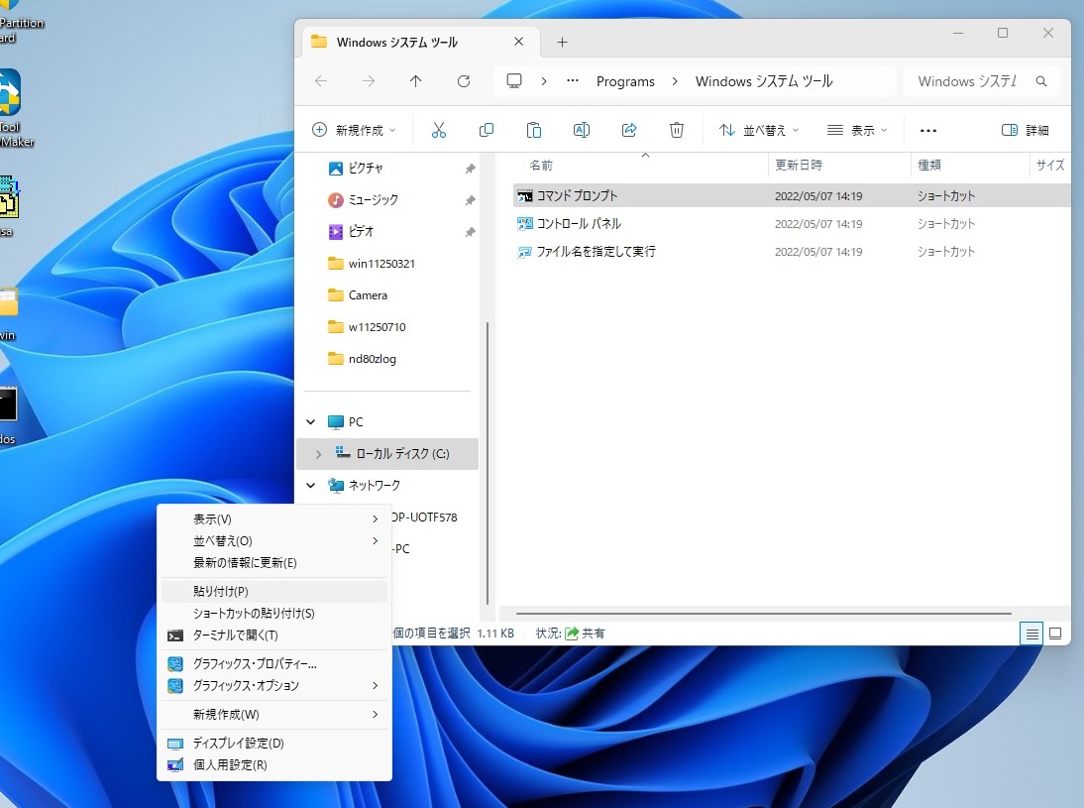
Task: Choose 最新の情報に更新(E) in context menu
Action: (274, 562)
